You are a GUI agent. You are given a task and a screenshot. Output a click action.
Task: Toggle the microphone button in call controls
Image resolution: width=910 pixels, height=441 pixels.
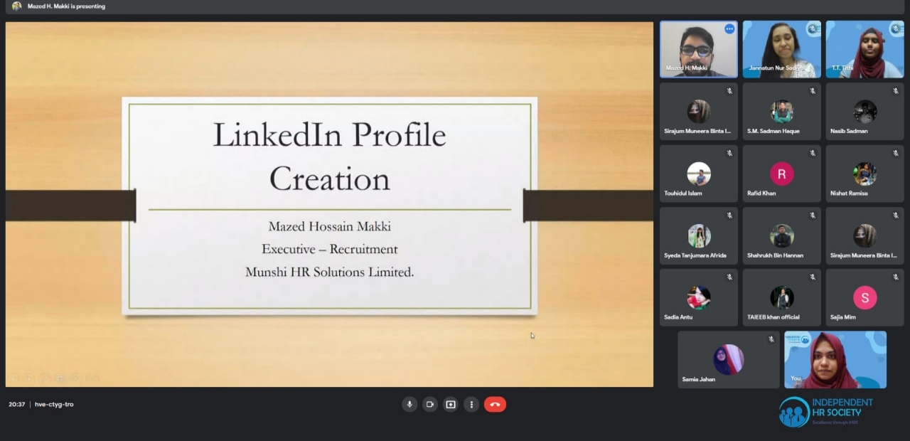[x=409, y=405]
